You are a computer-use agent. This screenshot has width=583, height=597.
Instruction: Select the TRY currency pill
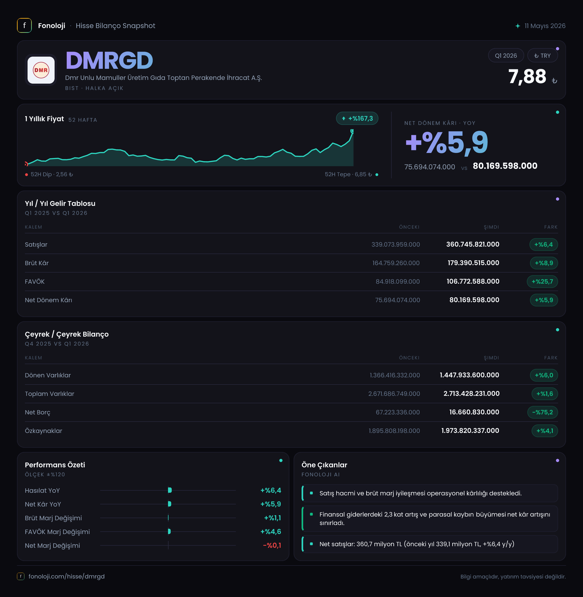click(x=542, y=56)
